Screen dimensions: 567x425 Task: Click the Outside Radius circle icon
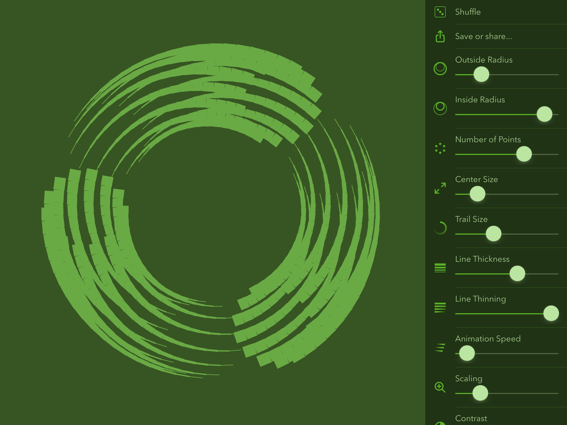point(440,69)
